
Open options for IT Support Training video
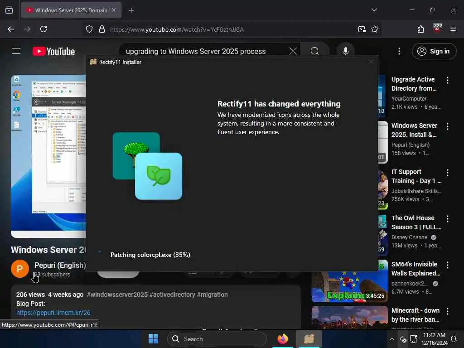(447, 173)
